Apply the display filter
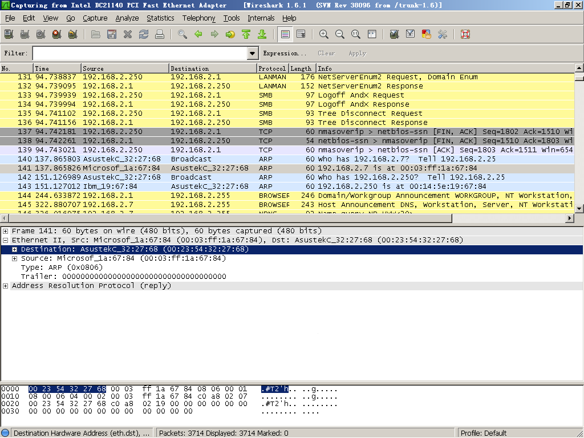Screen dimensions: 584x438 (357, 53)
